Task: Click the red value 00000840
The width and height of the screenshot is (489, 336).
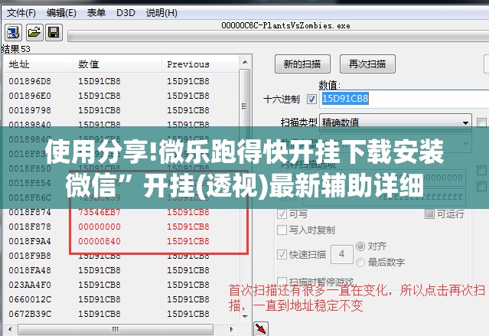Action: (99, 241)
